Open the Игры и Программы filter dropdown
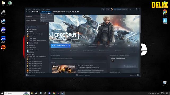Screen dimensions: 170x95 [32, 20]
